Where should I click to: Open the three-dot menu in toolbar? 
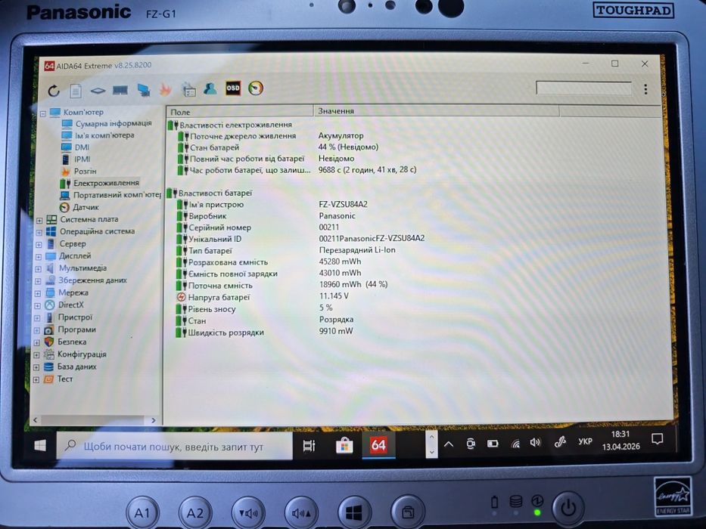tap(645, 89)
